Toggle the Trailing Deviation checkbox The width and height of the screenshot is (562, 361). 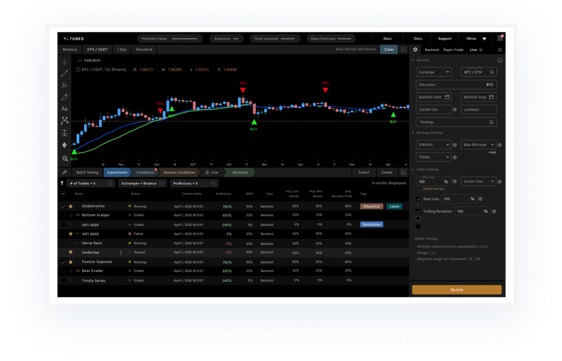[418, 211]
